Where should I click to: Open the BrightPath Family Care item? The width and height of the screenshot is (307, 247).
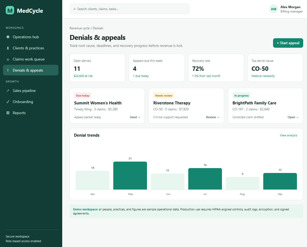[x=293, y=117]
